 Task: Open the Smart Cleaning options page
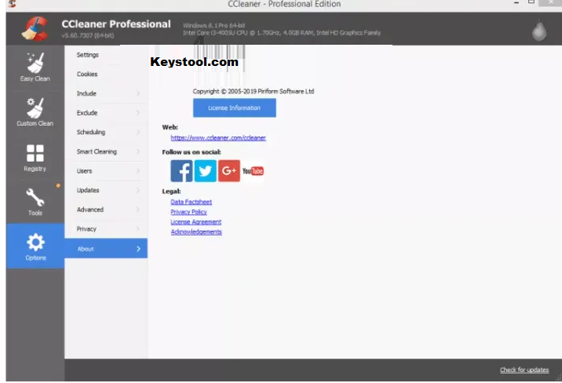106,151
